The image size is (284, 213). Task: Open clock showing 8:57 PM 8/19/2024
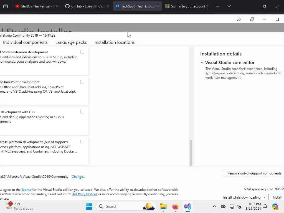[253, 206]
